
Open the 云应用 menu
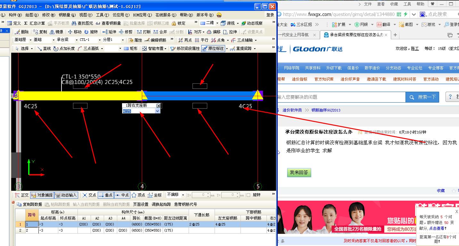[121, 15]
